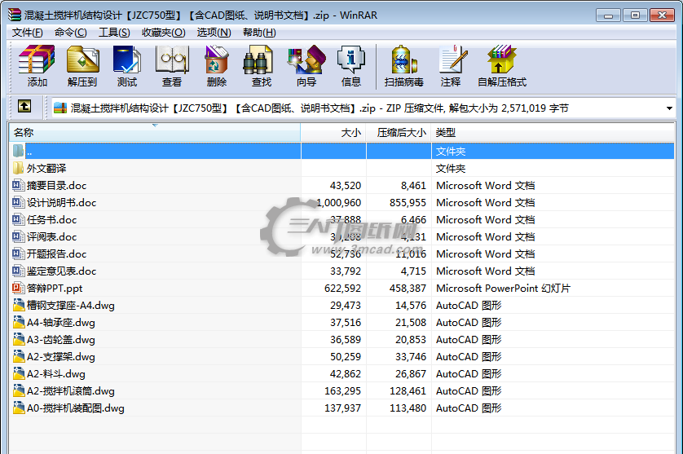This screenshot has height=454, width=683.
Task: Select the file A2-搅拌机滚筒.dwg
Action: pos(71,390)
